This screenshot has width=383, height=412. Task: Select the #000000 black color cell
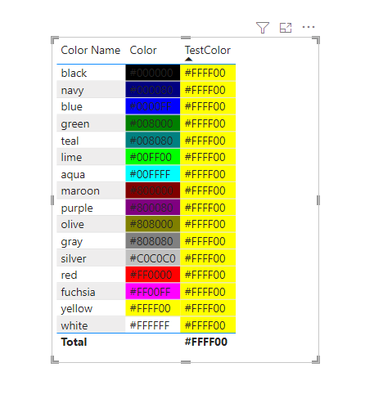(x=153, y=73)
